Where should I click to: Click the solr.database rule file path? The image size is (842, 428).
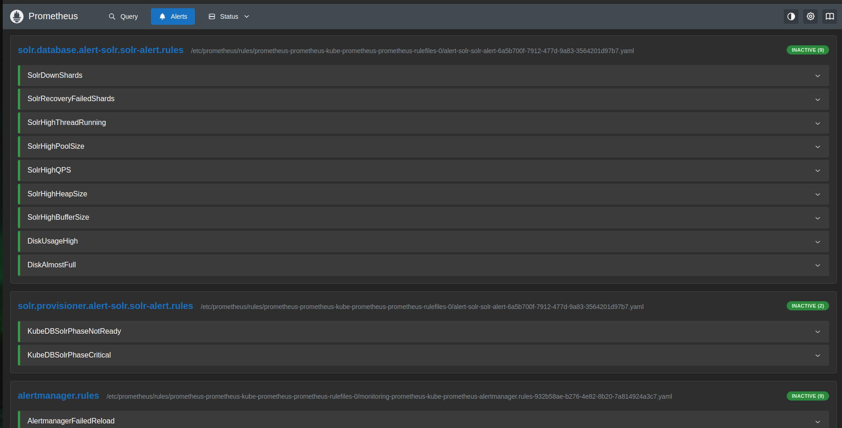tap(412, 51)
